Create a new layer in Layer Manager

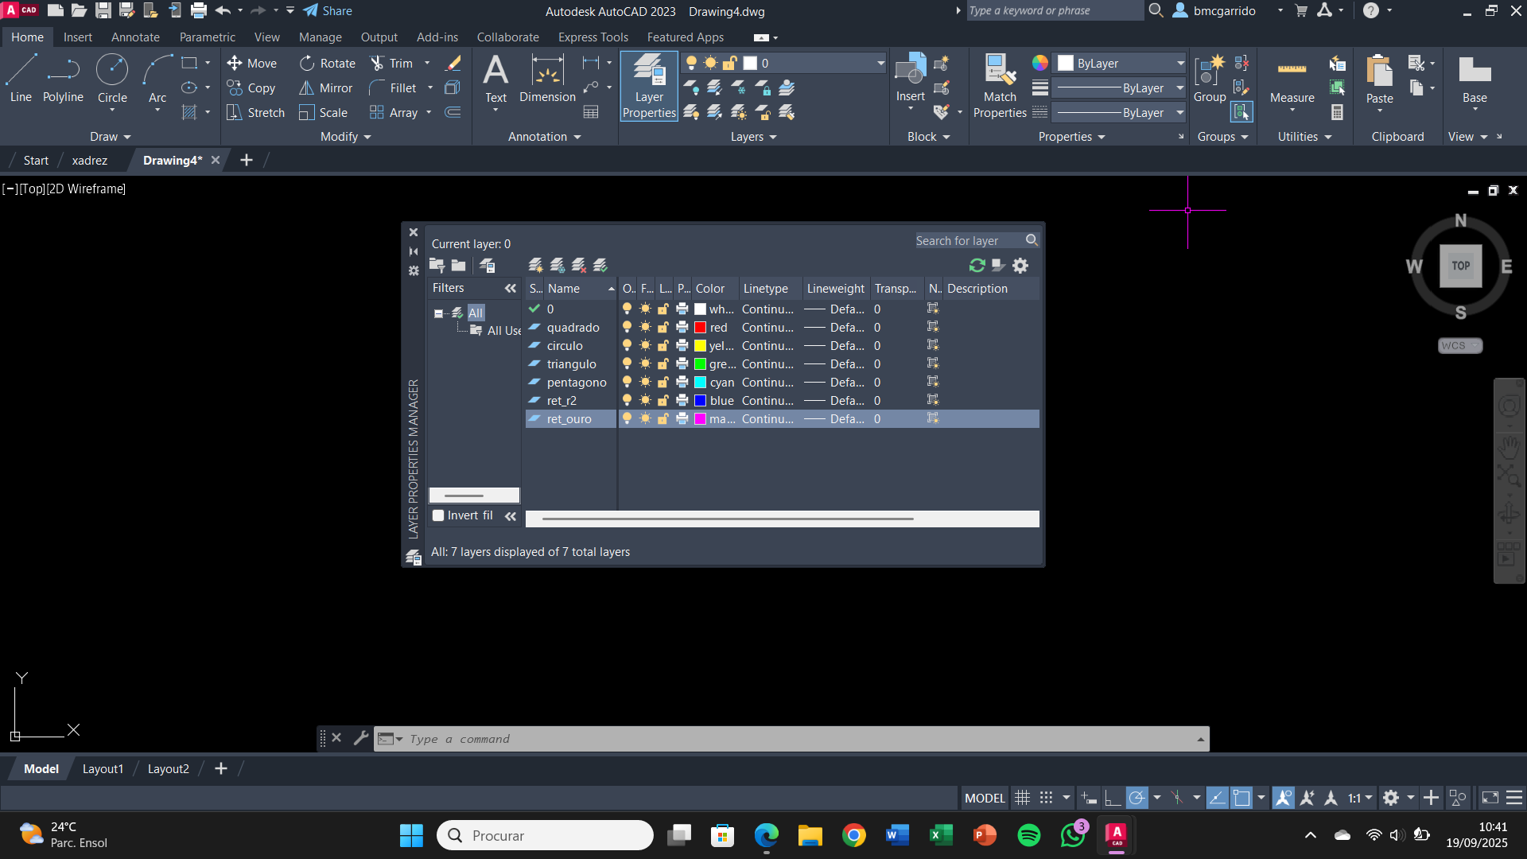tap(535, 265)
